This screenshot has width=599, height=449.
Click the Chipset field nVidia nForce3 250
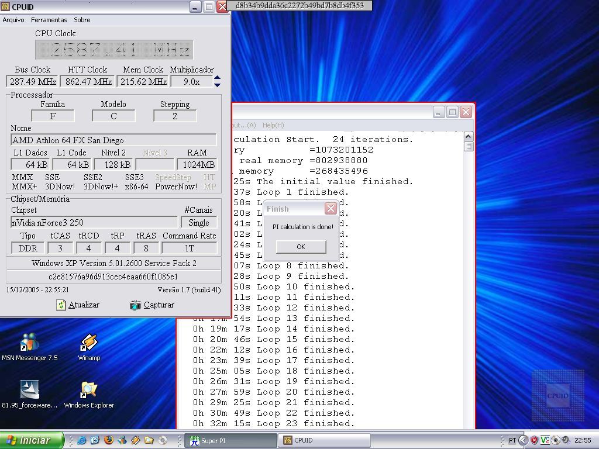[x=94, y=223]
